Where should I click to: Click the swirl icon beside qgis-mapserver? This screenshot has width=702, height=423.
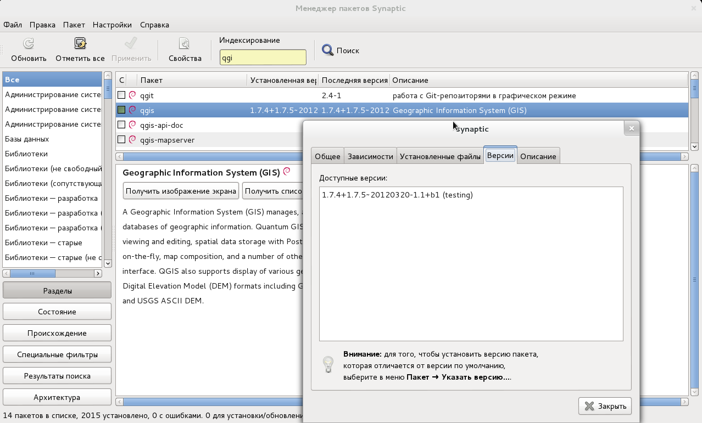tap(131, 140)
